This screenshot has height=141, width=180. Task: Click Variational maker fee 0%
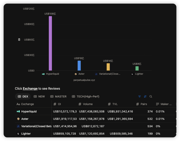point(158,126)
